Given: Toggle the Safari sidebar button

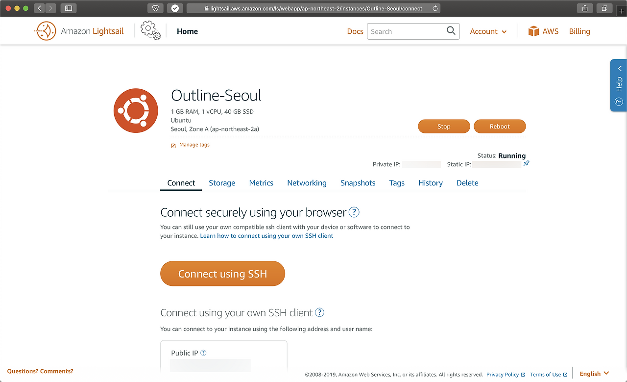Looking at the screenshot, I should click(x=69, y=8).
